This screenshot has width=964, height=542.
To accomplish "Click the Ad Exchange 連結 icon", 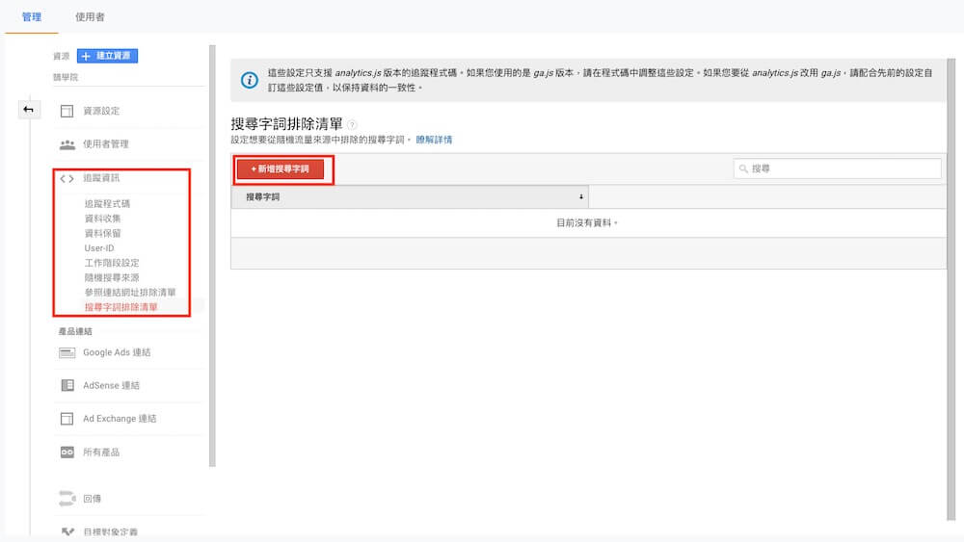I will point(67,419).
